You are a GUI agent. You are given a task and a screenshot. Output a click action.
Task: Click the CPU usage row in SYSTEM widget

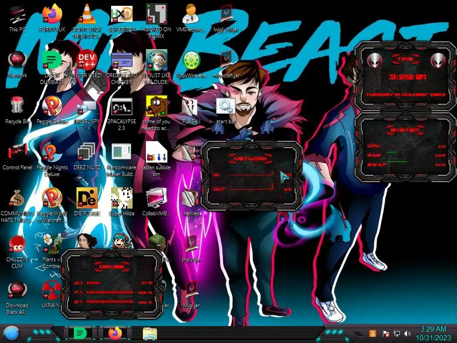tap(407, 146)
